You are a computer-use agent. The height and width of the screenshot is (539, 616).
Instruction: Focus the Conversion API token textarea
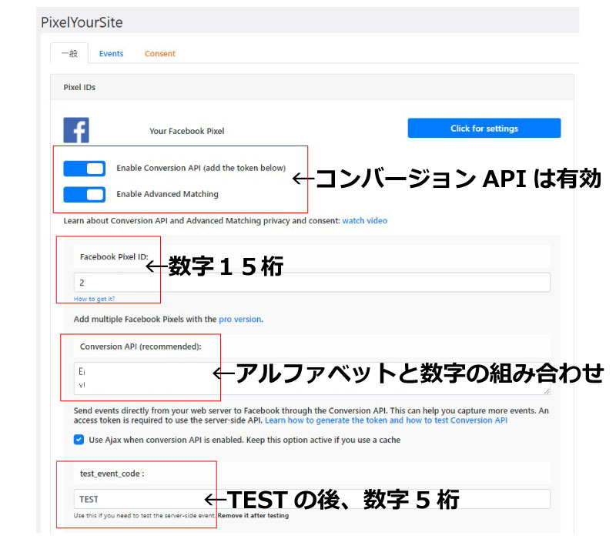click(x=312, y=378)
